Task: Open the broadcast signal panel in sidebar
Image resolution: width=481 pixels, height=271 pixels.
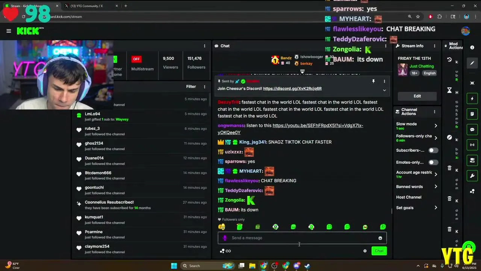Action: click(472, 145)
